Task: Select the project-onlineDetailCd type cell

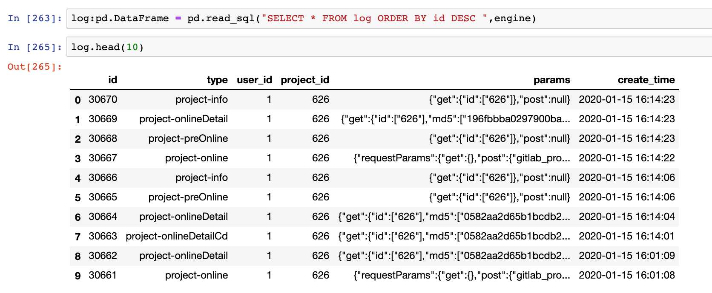Action: point(177,236)
